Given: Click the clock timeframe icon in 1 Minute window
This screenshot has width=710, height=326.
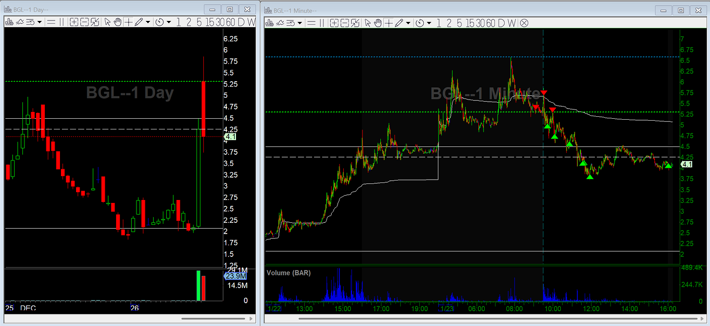Looking at the screenshot, I should click(x=420, y=22).
